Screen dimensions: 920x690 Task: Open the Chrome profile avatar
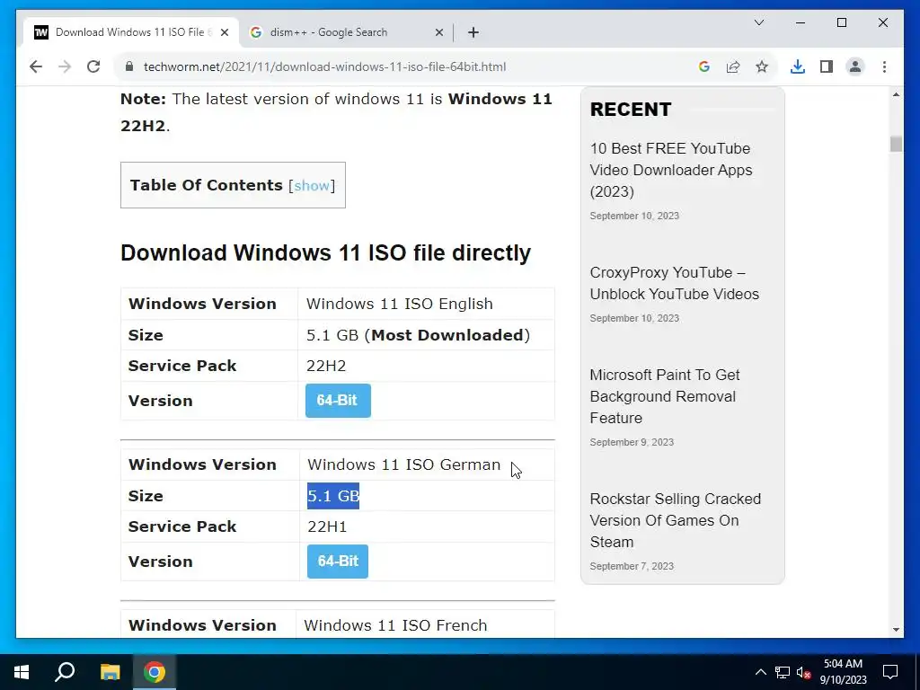pyautogui.click(x=855, y=66)
